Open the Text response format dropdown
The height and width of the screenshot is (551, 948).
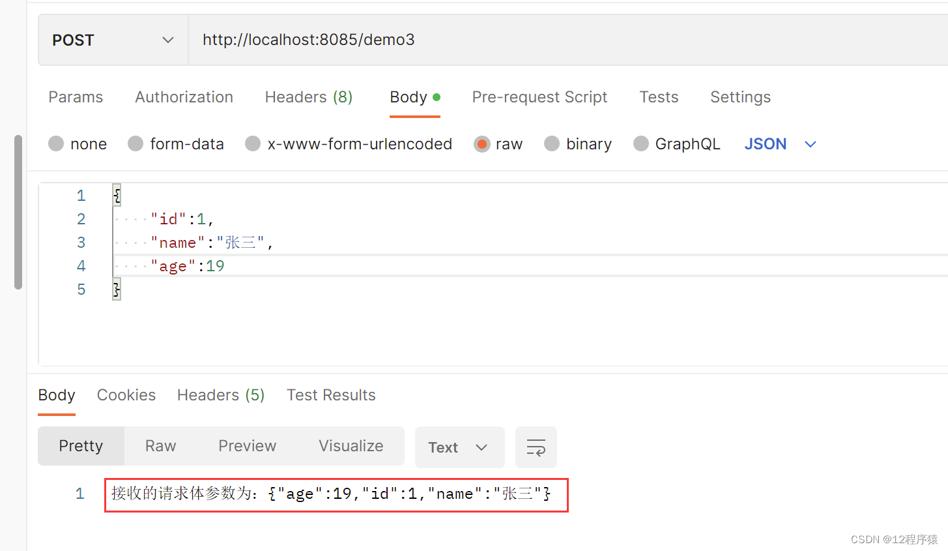pos(459,447)
